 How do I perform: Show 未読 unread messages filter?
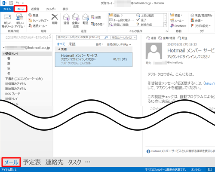coord(72,44)
